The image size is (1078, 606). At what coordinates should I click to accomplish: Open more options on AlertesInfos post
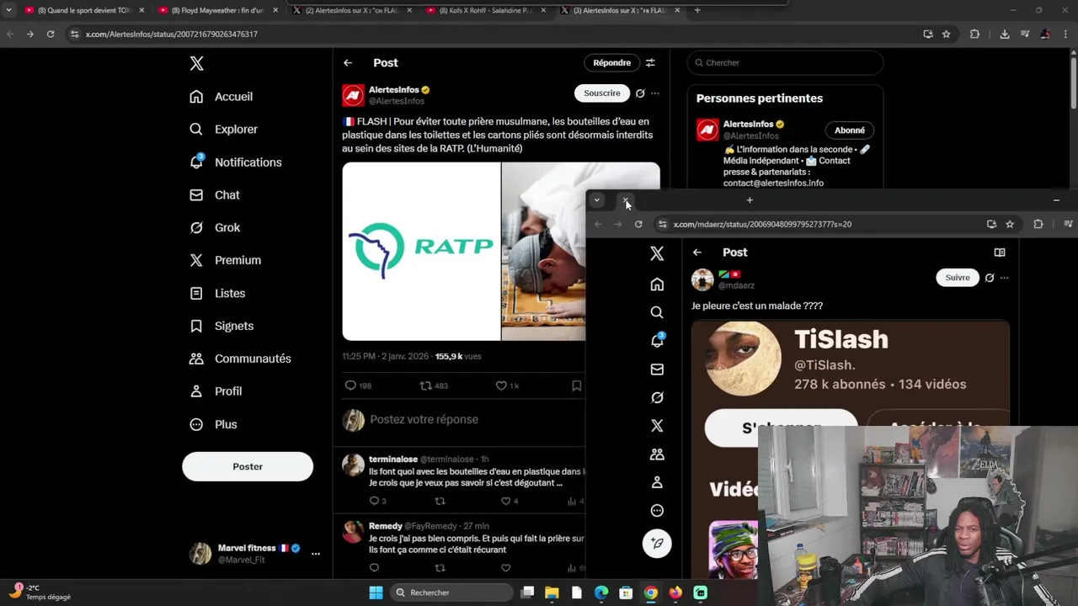[x=655, y=93]
